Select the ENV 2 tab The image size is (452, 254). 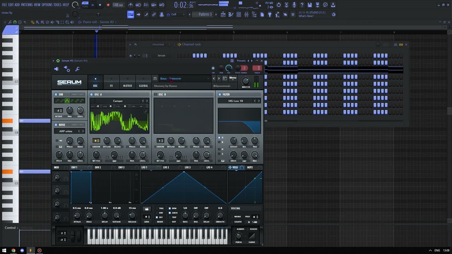pyautogui.click(x=98, y=168)
